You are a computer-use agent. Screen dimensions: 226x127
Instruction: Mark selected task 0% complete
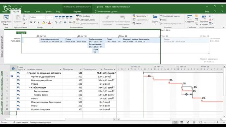(56, 17)
